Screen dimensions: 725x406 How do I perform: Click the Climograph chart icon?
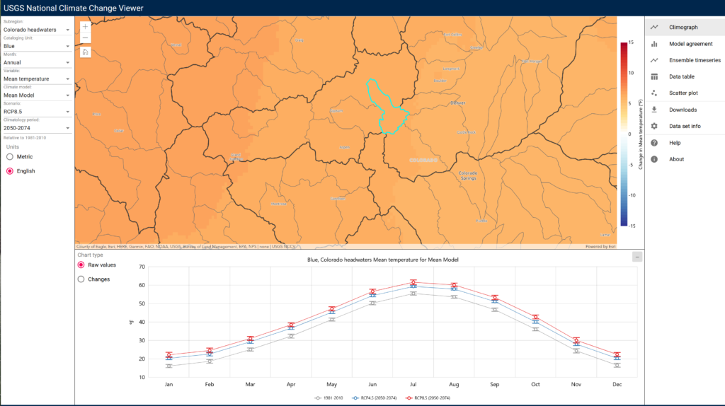click(654, 28)
